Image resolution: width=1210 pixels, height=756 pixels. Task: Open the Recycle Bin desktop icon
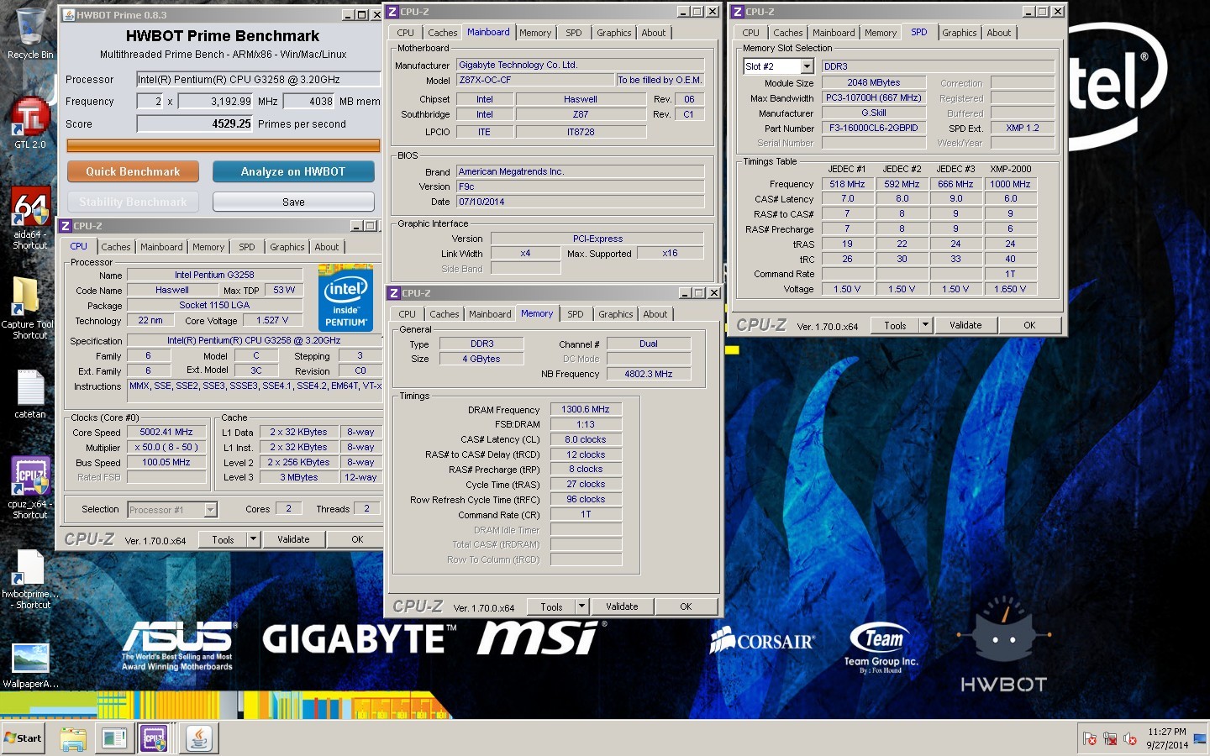[30, 27]
